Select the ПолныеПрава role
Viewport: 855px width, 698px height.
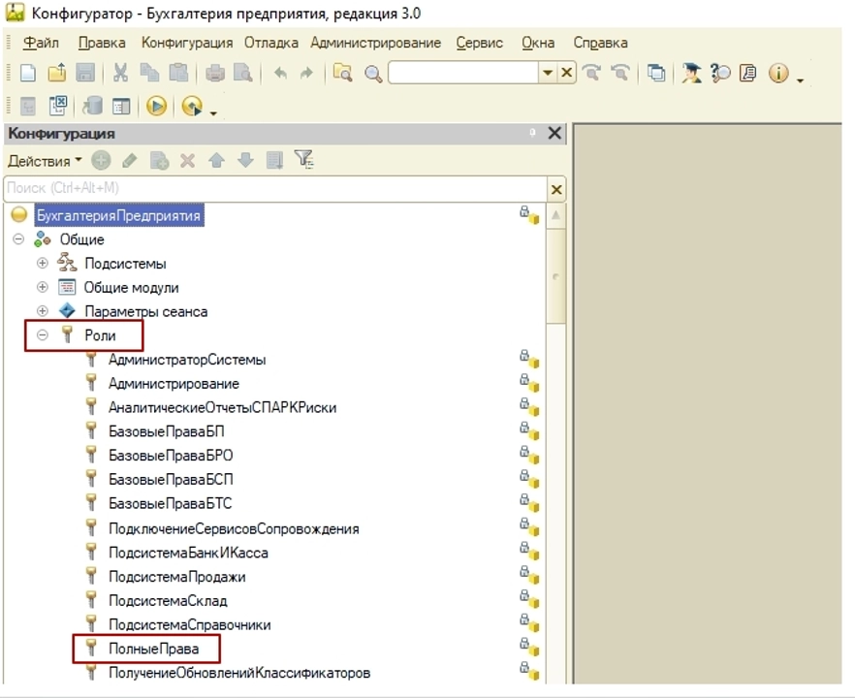click(153, 649)
